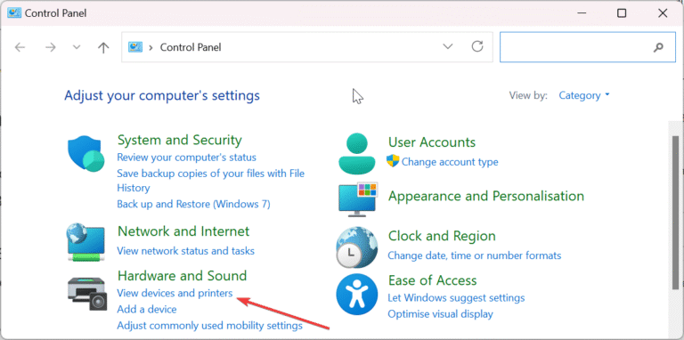Maximize the Control Panel window
Image resolution: width=684 pixels, height=340 pixels.
tap(622, 13)
